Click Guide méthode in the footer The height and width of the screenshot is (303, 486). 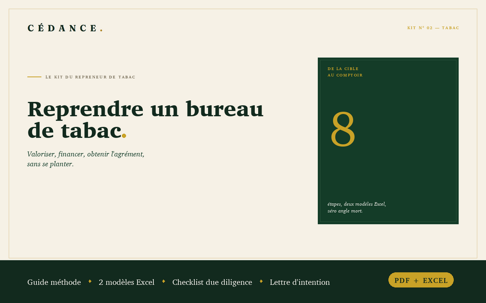[54, 282]
